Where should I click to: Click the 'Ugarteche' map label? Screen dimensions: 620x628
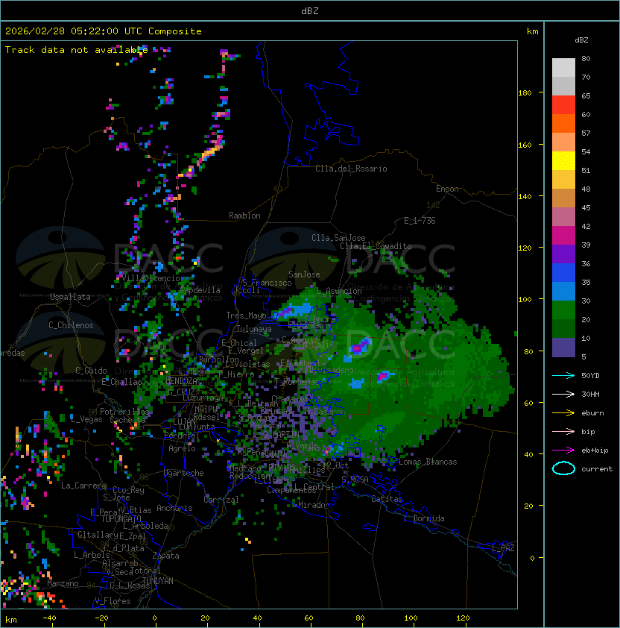pos(184,473)
